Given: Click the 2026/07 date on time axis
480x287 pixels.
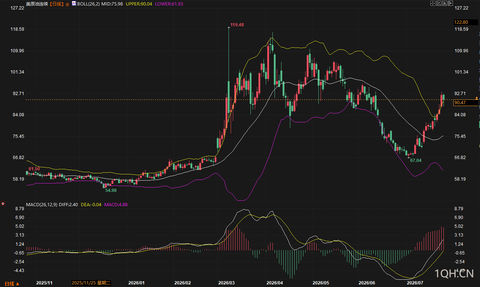Looking at the screenshot, I should [415, 283].
